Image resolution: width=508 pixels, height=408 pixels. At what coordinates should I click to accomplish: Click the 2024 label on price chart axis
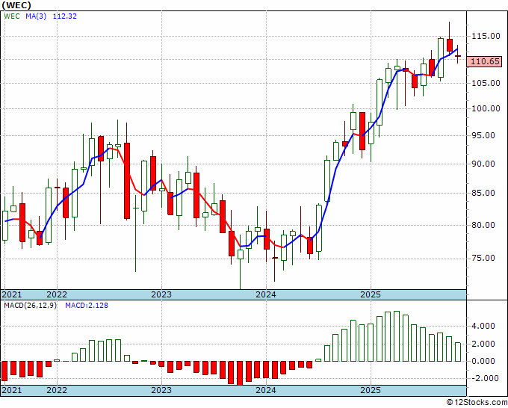click(x=266, y=294)
